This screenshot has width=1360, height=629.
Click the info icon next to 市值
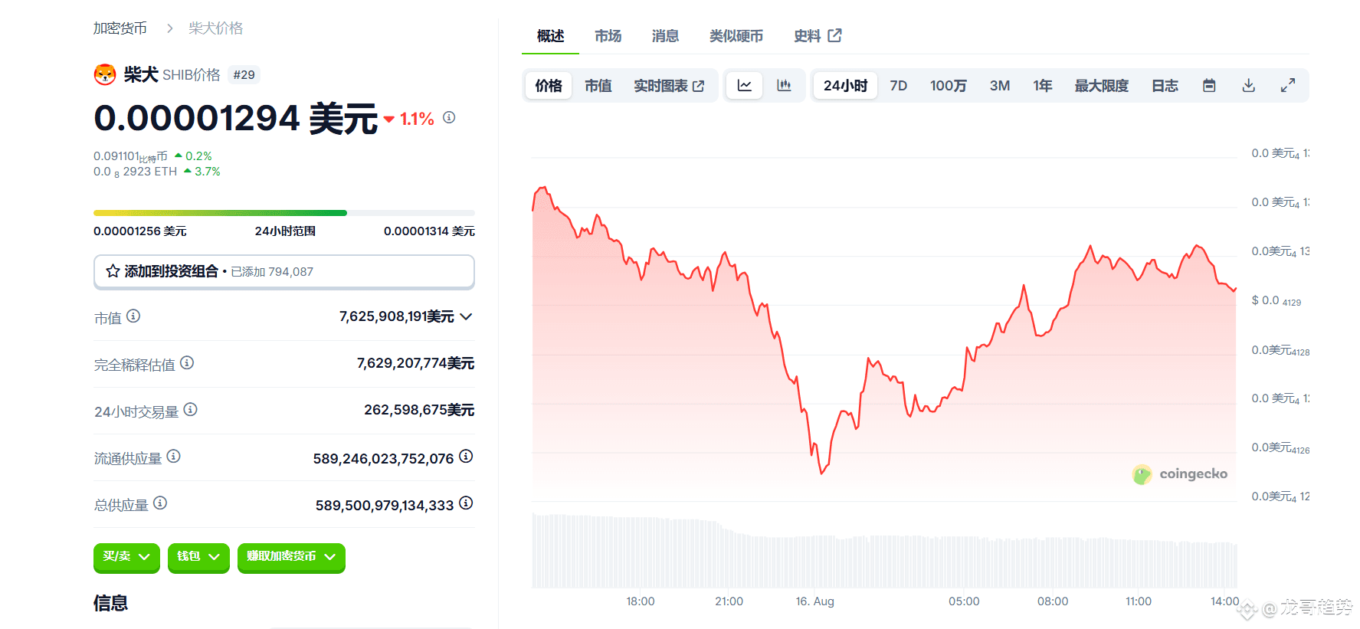coord(133,316)
